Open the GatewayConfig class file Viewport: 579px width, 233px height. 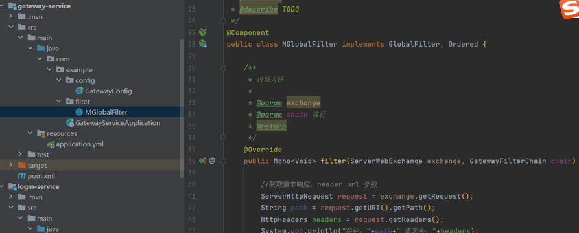click(108, 91)
